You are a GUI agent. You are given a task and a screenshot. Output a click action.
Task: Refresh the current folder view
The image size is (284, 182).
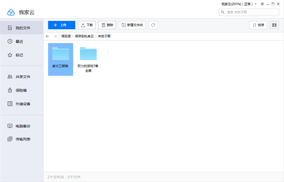(x=153, y=25)
